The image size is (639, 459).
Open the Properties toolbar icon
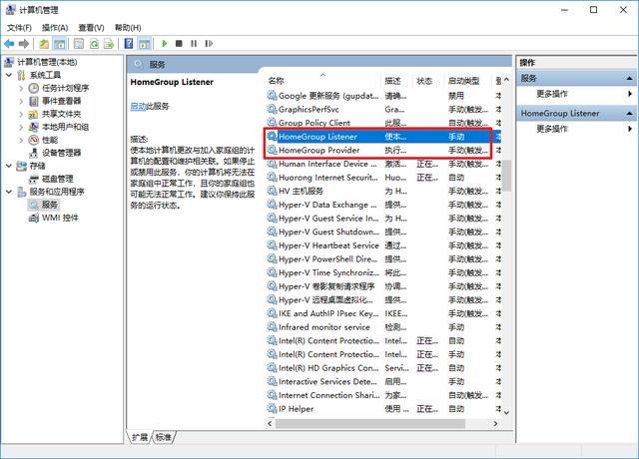79,44
